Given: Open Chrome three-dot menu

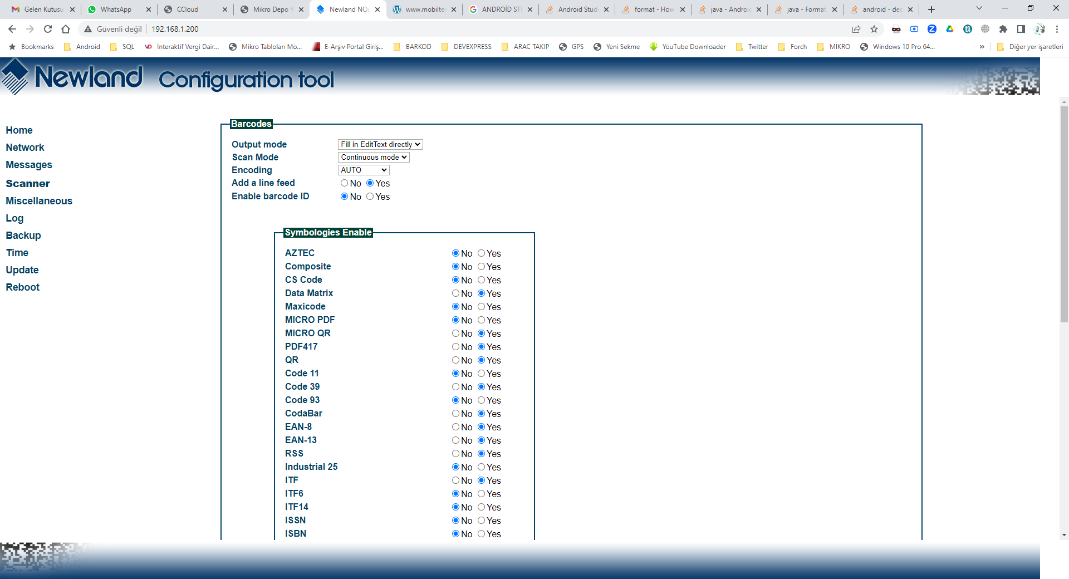Looking at the screenshot, I should pos(1057,29).
